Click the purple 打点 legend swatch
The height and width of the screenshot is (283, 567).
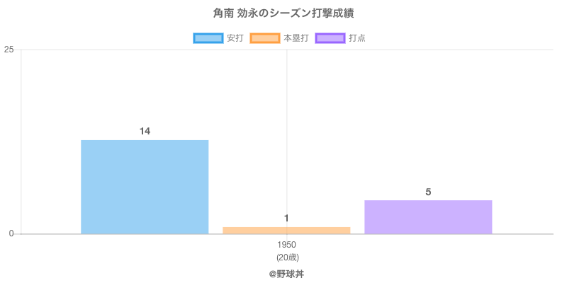click(x=330, y=38)
